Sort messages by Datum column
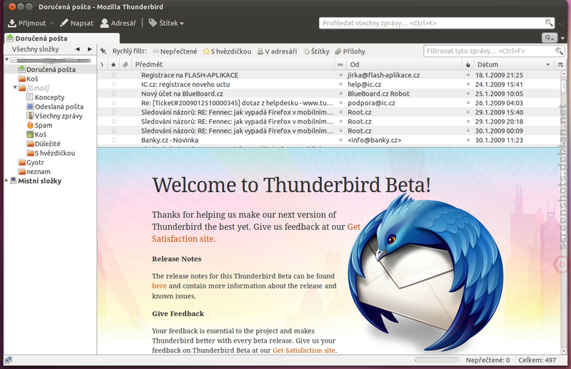The image size is (571, 369). (513, 64)
